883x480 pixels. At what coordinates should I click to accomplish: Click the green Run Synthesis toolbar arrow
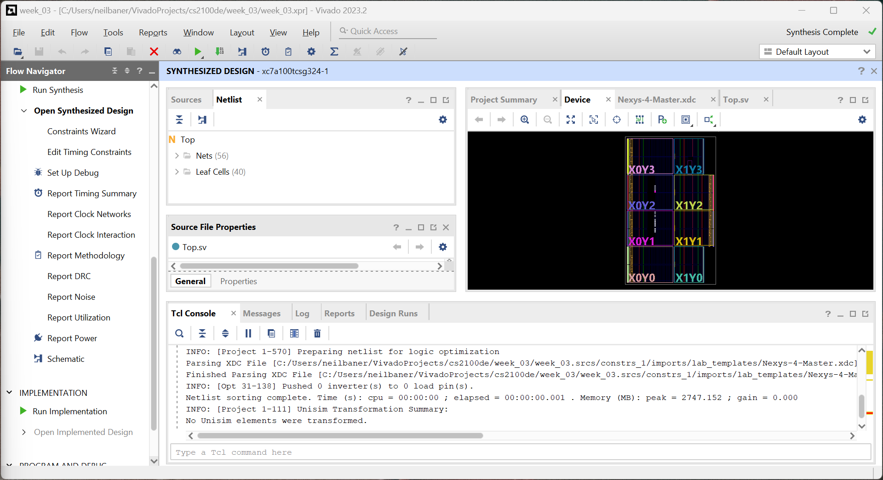pyautogui.click(x=198, y=51)
